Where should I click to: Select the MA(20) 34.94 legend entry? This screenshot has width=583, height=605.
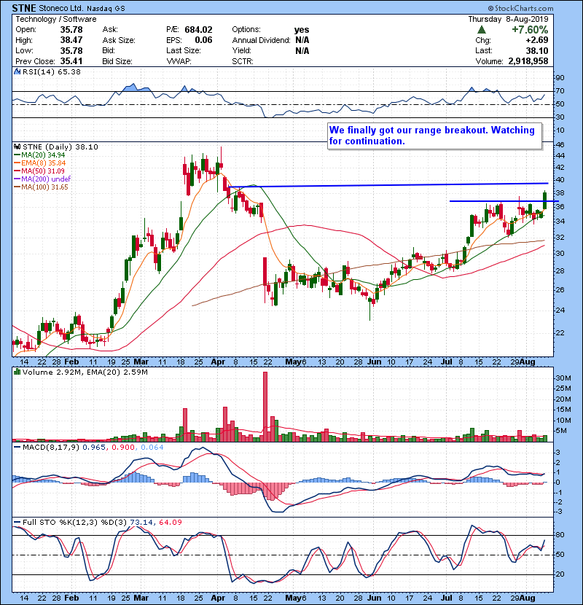tap(39, 155)
